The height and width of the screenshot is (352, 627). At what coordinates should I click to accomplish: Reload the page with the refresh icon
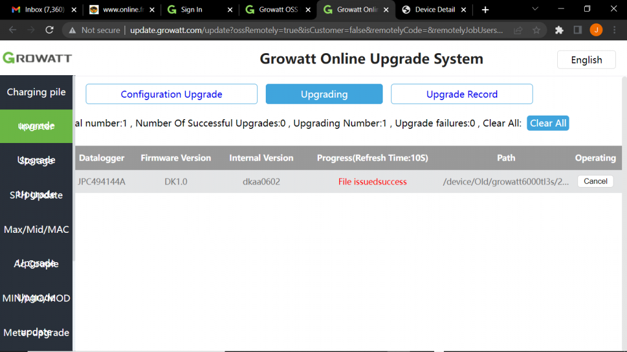pyautogui.click(x=49, y=30)
